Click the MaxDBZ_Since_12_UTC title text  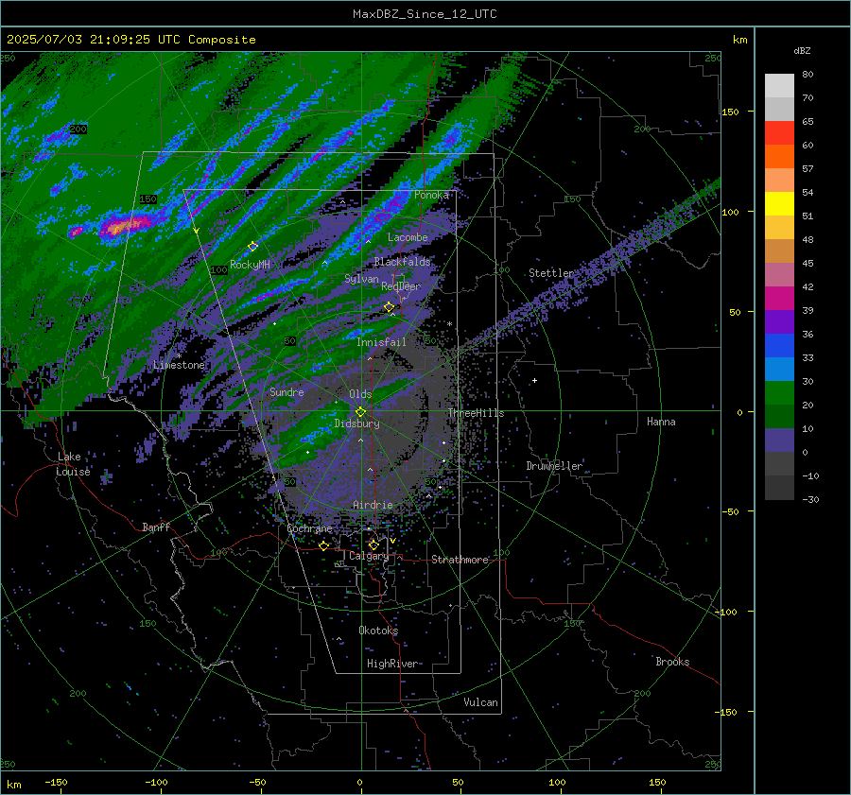pos(425,14)
